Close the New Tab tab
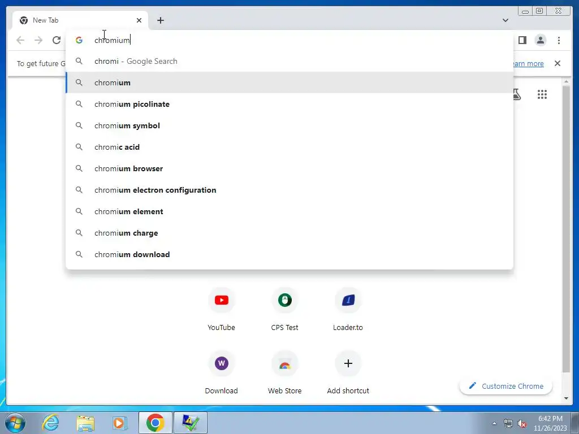The height and width of the screenshot is (434, 579). coord(139,20)
